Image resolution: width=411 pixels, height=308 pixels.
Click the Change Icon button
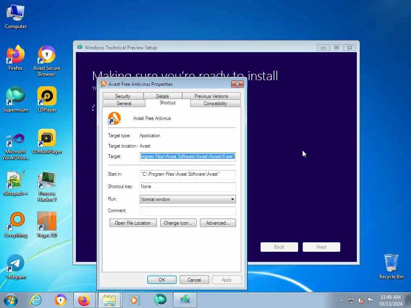click(178, 223)
